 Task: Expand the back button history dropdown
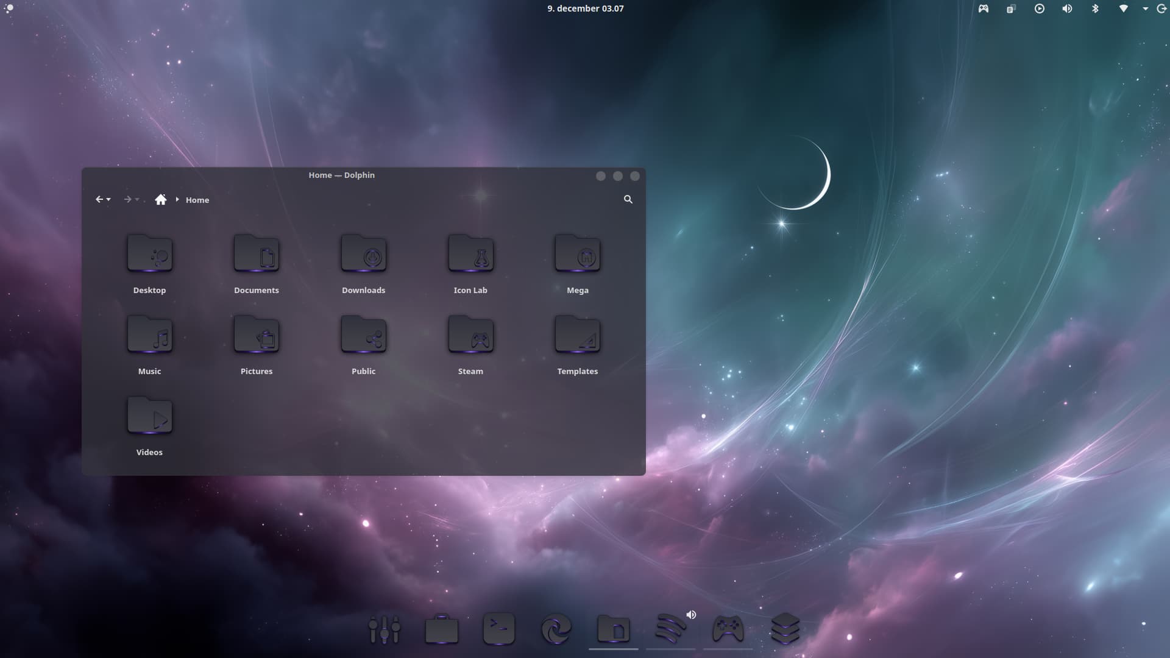(x=109, y=200)
